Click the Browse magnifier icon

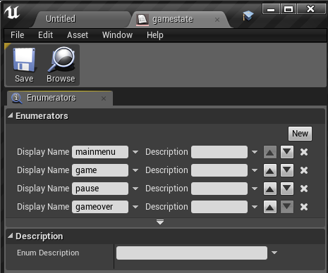(x=61, y=59)
